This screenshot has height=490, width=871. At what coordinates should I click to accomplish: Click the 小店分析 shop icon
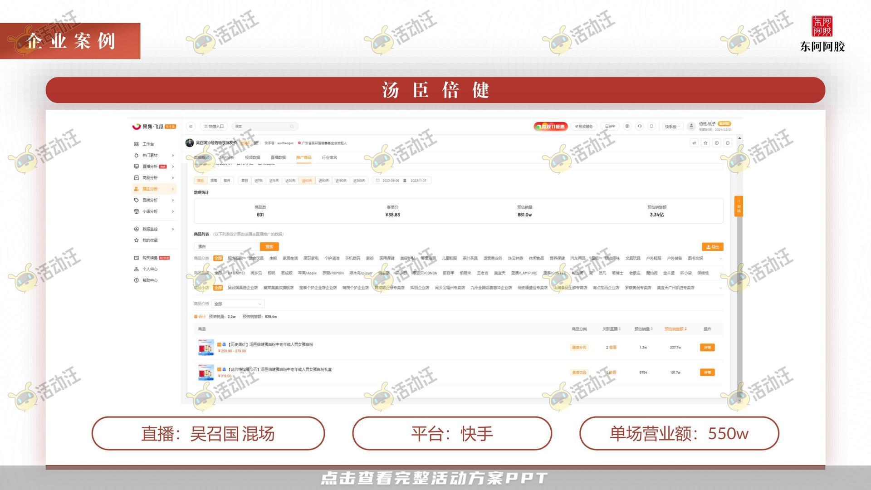point(136,211)
